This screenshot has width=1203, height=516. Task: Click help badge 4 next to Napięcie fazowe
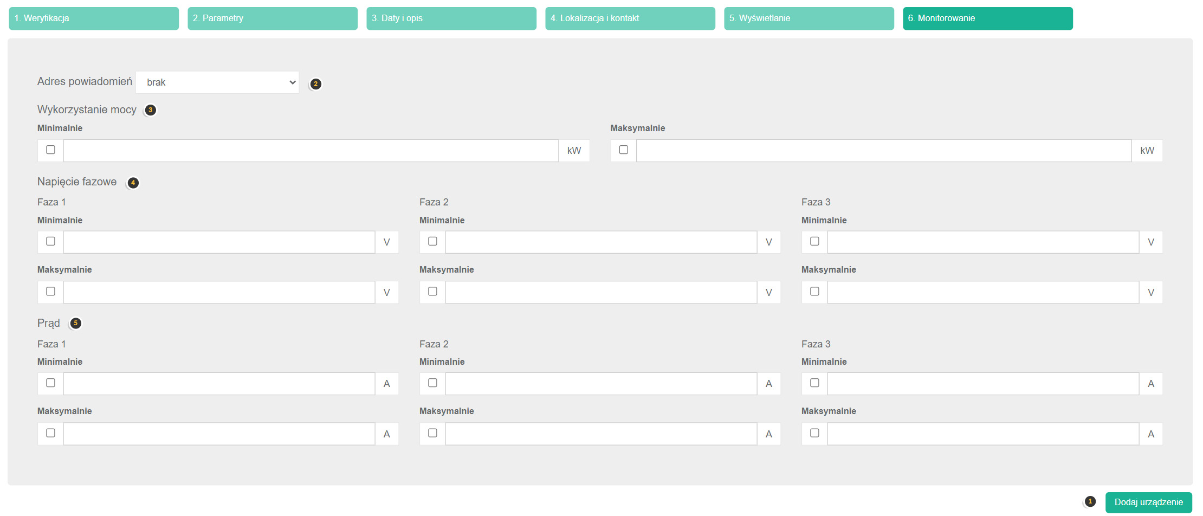(133, 183)
